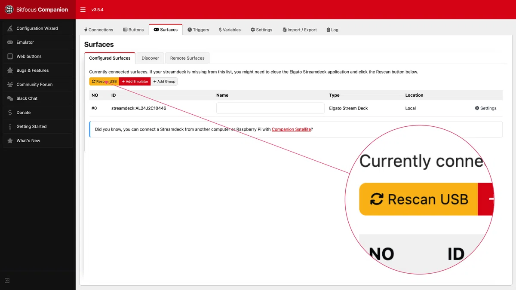This screenshot has width=516, height=290.
Task: Click the Donate dollar icon
Action: click(10, 113)
